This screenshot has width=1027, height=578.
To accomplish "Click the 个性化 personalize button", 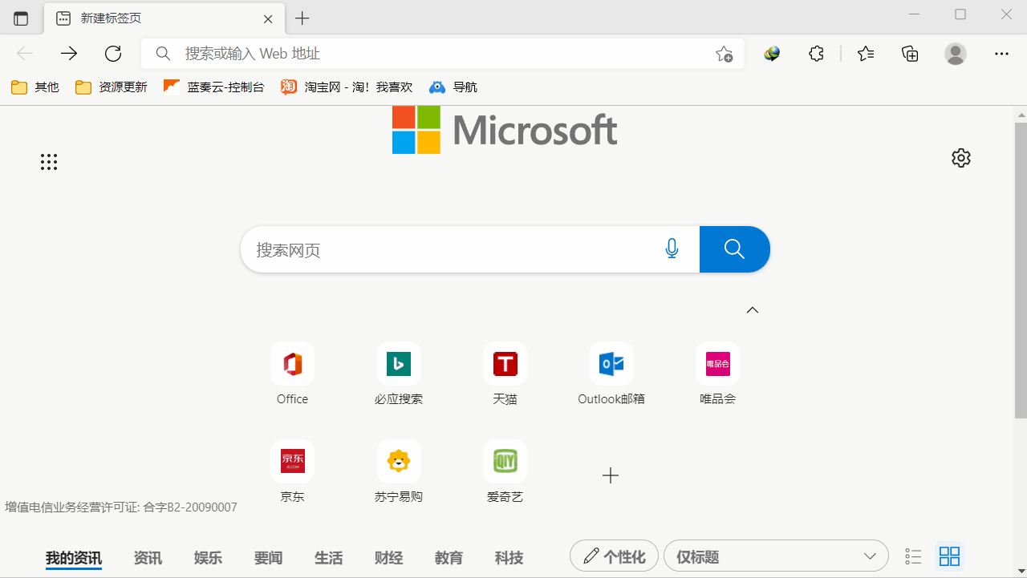I will point(614,556).
